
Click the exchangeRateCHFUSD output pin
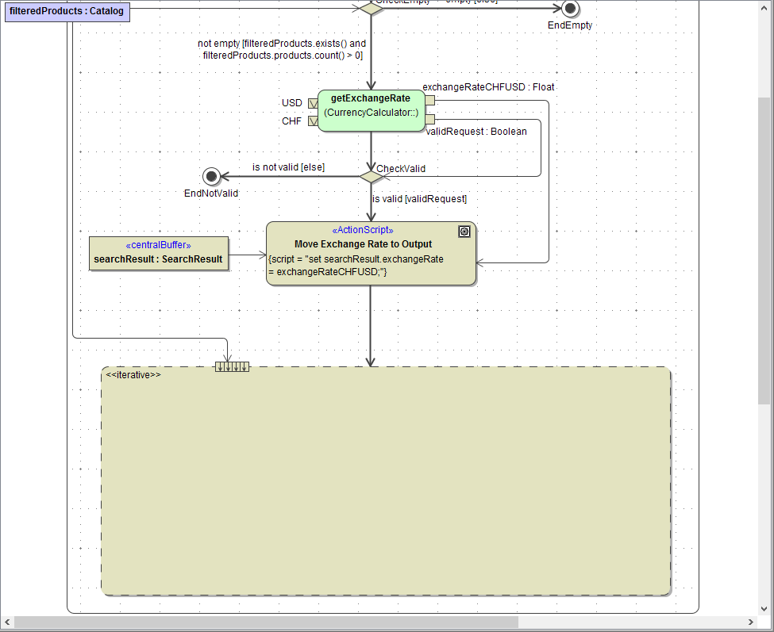click(429, 100)
